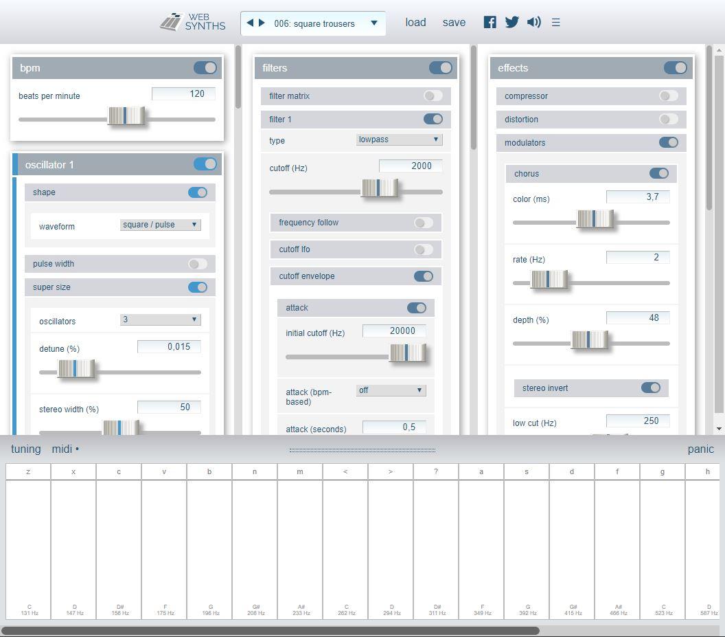Viewport: 725px width, 637px height.
Task: Share on Twitter icon
Action: (511, 22)
